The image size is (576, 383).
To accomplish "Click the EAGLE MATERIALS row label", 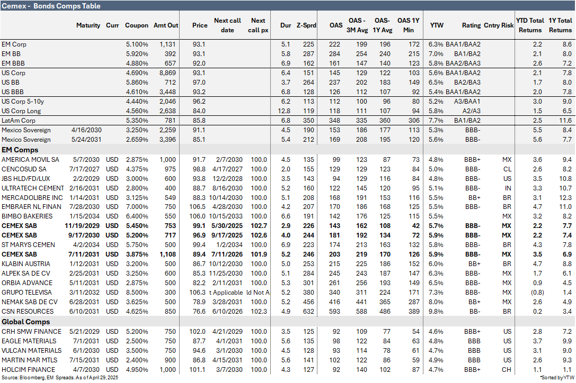I will point(29,341).
